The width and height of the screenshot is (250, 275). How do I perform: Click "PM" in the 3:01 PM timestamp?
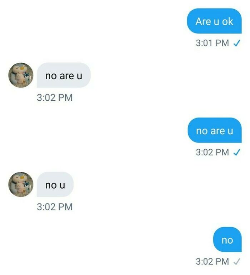tap(222, 43)
